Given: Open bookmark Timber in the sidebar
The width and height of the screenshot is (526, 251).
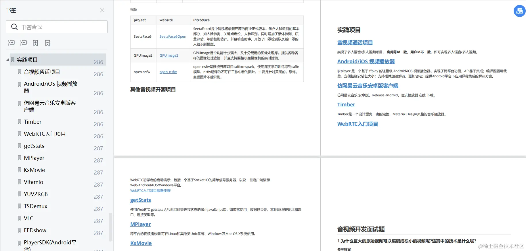Looking at the screenshot, I should [x=32, y=122].
